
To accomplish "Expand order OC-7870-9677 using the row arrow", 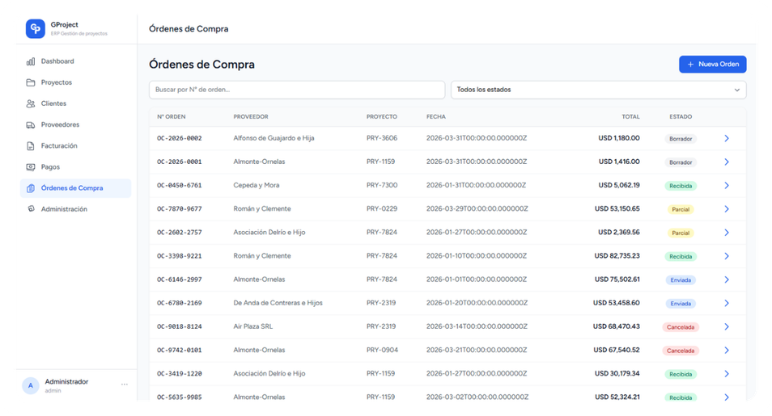I will point(726,209).
